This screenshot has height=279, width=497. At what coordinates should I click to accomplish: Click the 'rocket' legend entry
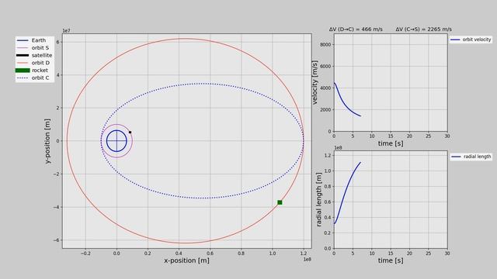(32, 71)
